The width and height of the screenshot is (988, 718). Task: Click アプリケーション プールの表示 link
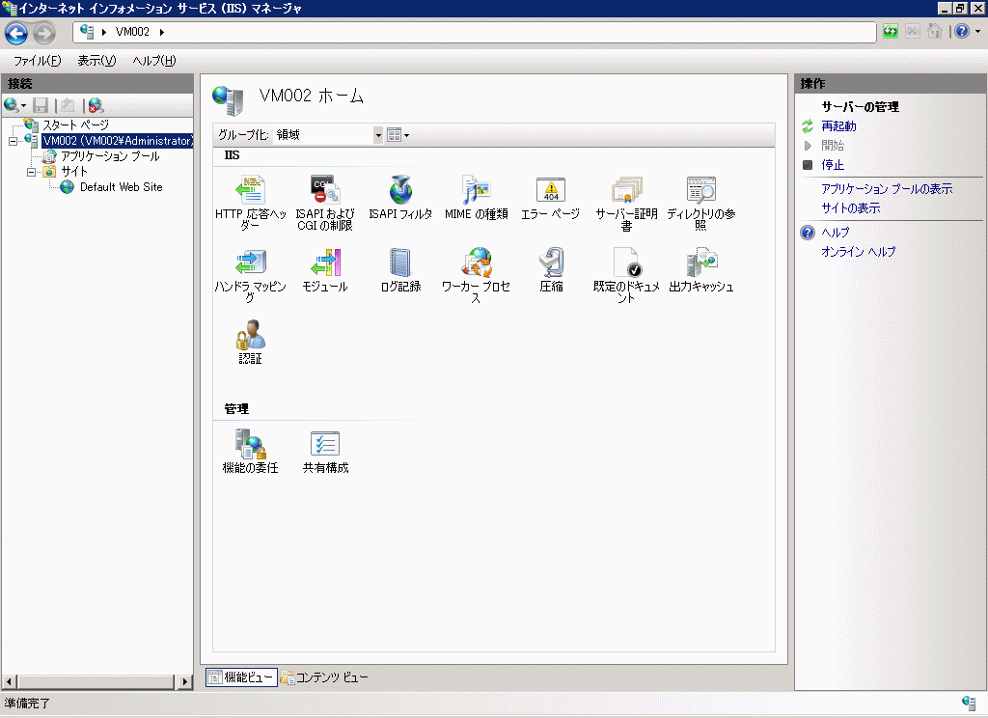[887, 188]
